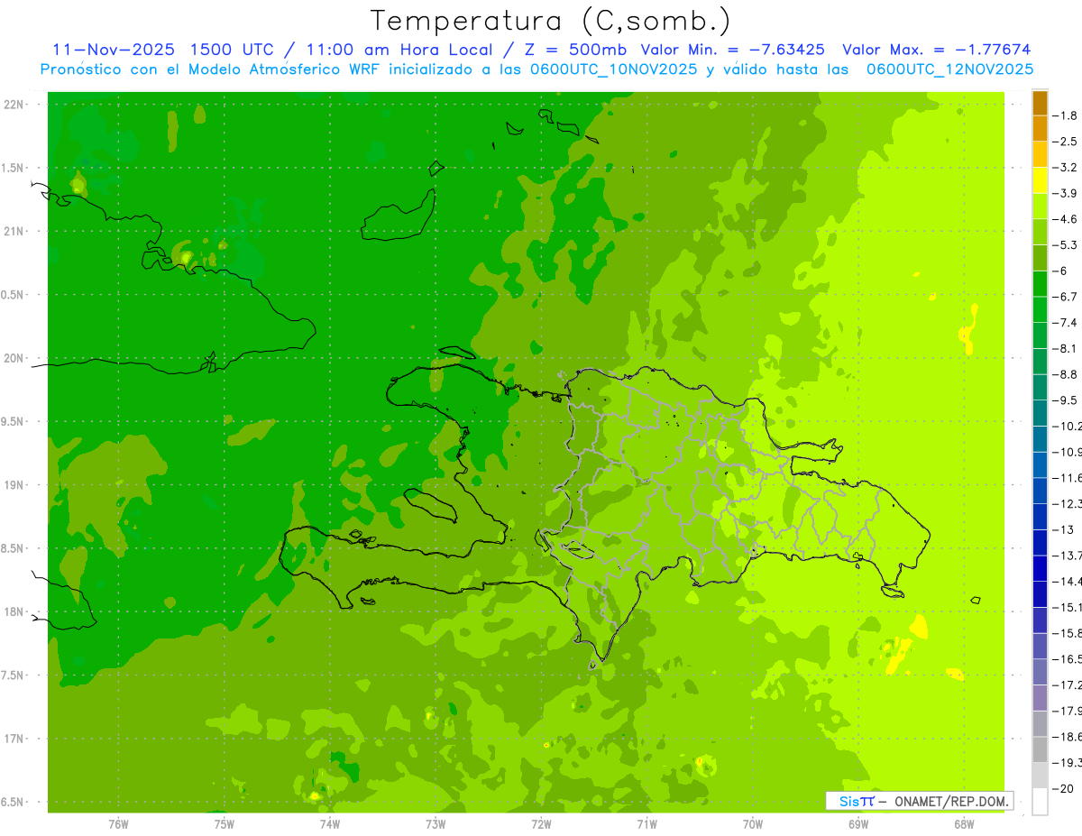Click the '-5.3' colorbar value
The width and height of the screenshot is (1082, 836).
coord(1065,244)
